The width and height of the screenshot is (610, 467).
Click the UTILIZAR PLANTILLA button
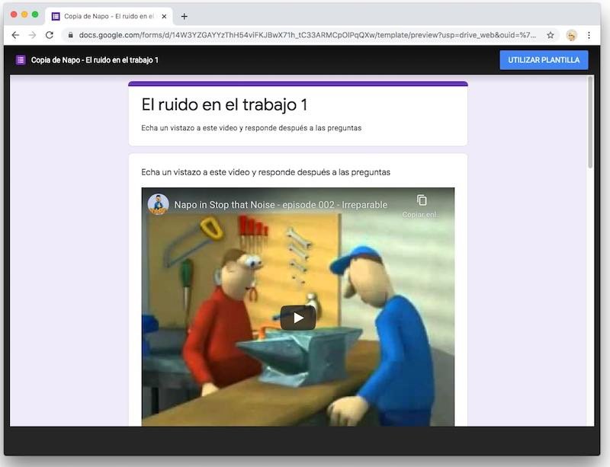(544, 60)
